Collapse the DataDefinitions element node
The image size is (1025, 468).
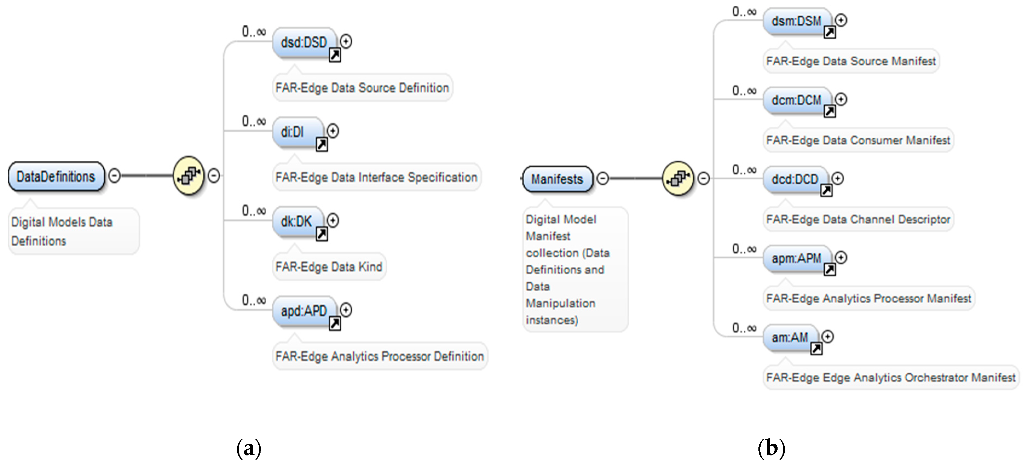(x=115, y=175)
